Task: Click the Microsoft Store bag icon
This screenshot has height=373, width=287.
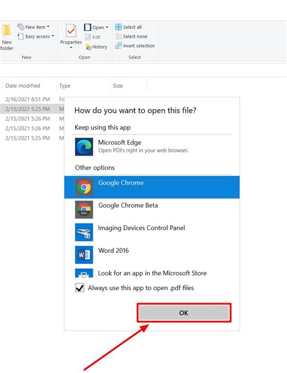Action: pyautogui.click(x=84, y=273)
